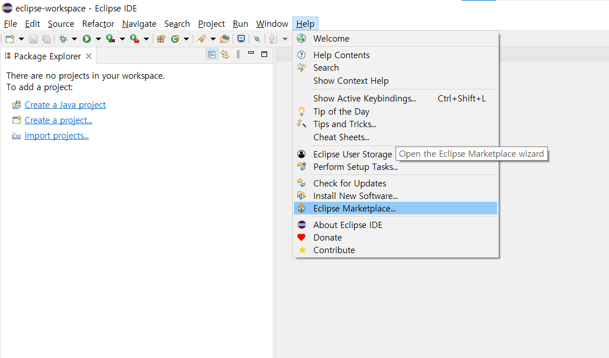Click the Save All toolbar icon
Screen dimensions: 609x358
coord(46,39)
